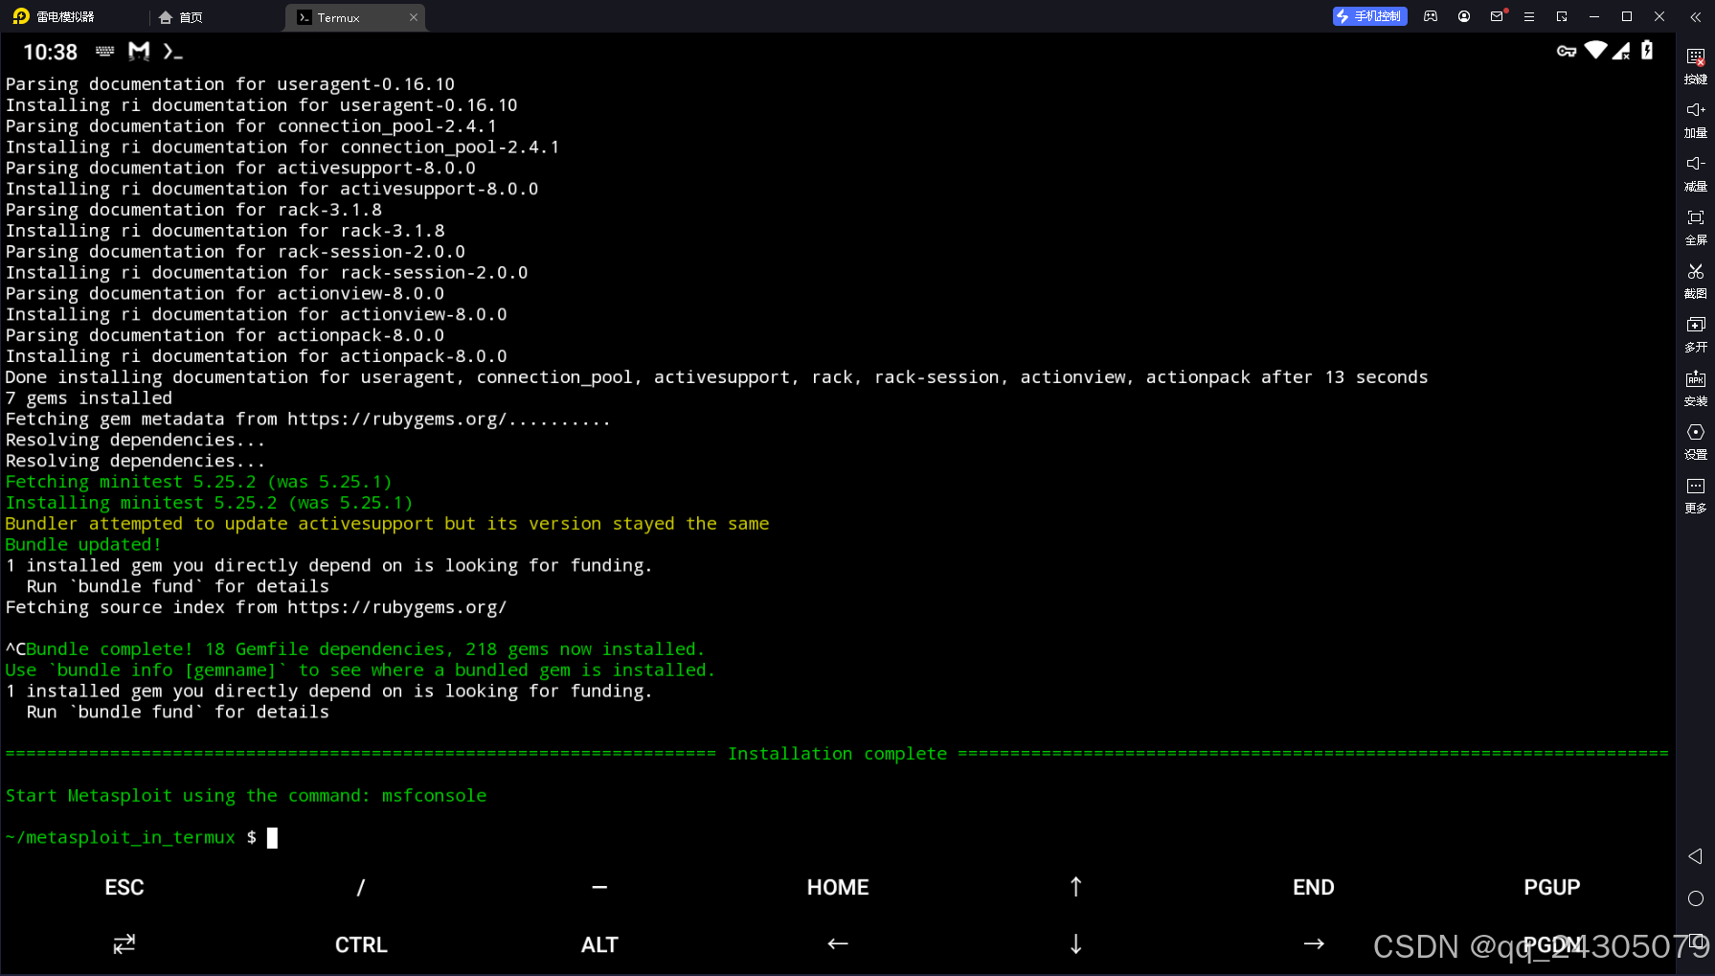The width and height of the screenshot is (1715, 976).
Task: Open messages mail icon with red dot
Action: 1498,16
